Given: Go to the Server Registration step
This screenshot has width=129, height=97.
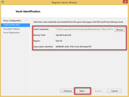Looking at the screenshot, I should tap(11, 33).
